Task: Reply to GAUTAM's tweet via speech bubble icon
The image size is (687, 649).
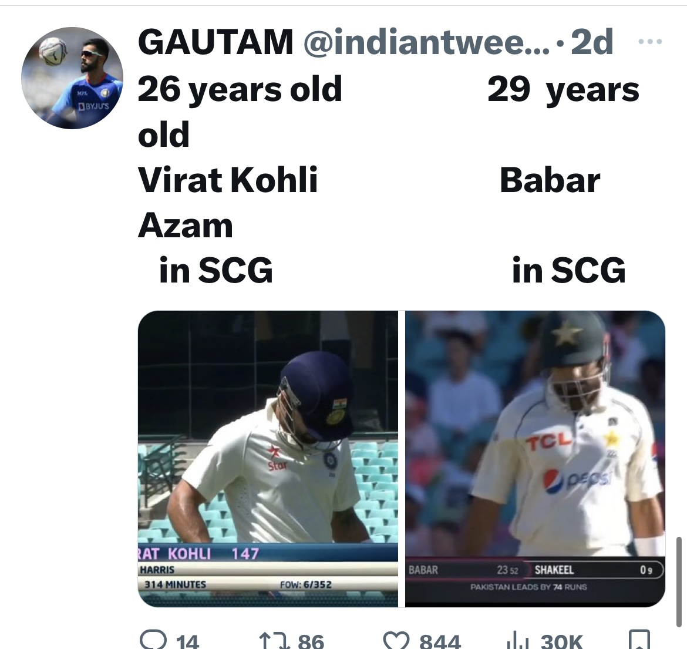Action: point(151,640)
